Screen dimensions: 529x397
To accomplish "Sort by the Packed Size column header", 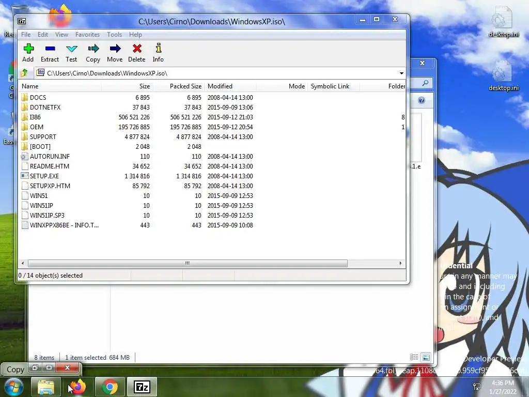I will coord(178,86).
